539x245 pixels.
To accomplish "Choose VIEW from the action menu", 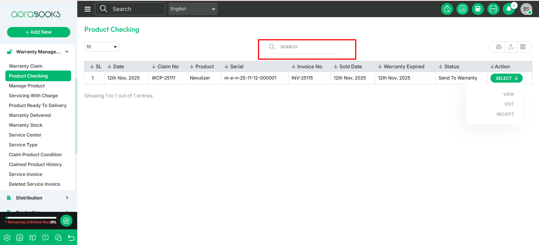I will pos(508,94).
